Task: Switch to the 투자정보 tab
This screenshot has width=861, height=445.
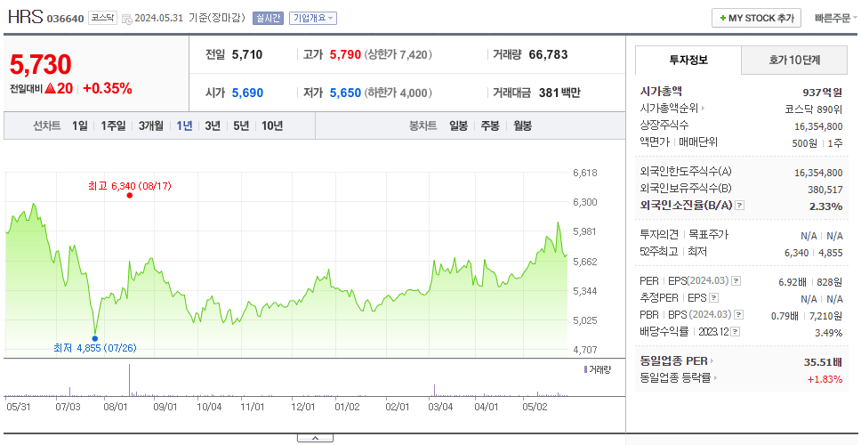Action: click(x=688, y=60)
